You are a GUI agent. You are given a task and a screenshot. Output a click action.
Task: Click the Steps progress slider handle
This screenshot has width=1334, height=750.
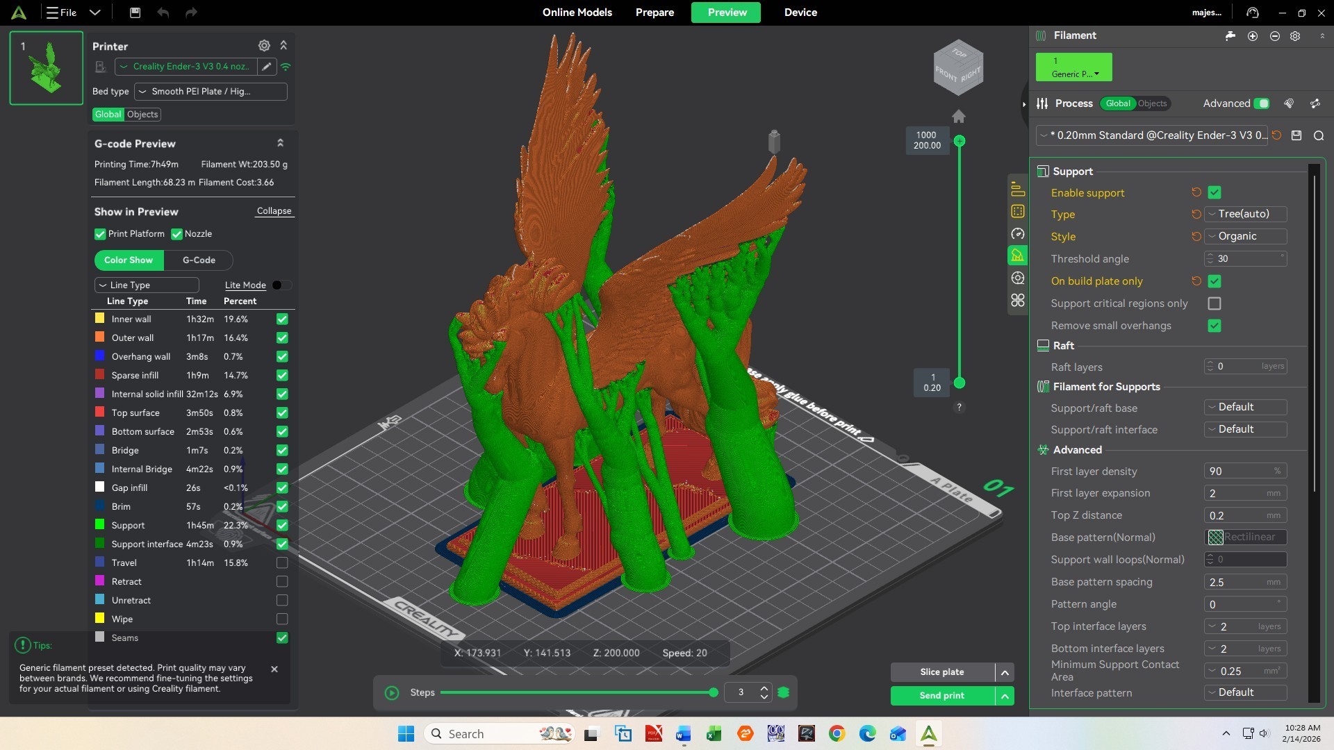pos(714,693)
